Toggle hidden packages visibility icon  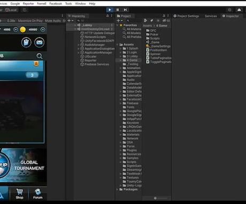pos(166,21)
